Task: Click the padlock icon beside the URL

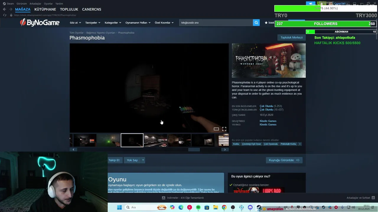Action: [11, 15]
